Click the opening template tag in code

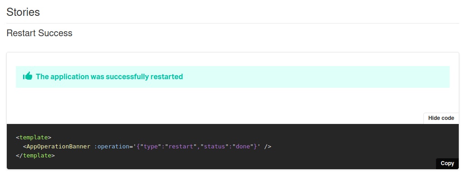(34, 138)
